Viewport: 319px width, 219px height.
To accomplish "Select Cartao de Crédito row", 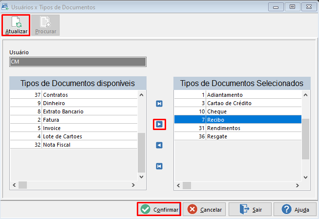I will [x=238, y=103].
